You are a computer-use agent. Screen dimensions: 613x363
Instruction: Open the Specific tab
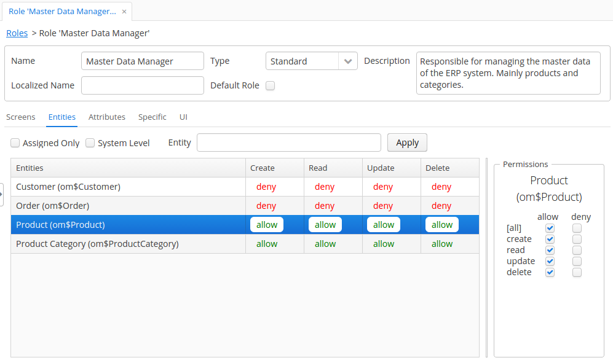click(152, 117)
